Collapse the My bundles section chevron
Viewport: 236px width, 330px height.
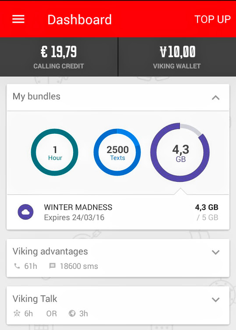tap(215, 97)
